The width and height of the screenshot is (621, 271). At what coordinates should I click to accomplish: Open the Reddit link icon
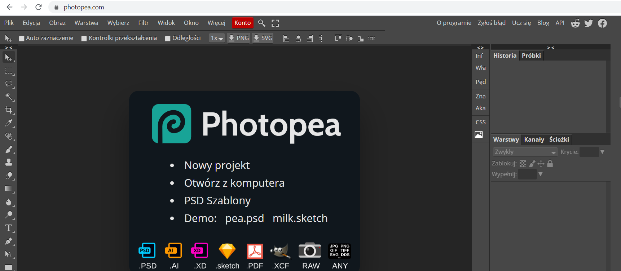click(575, 23)
